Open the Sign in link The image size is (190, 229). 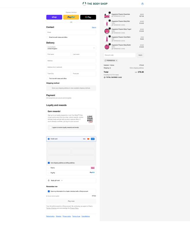click(94, 27)
